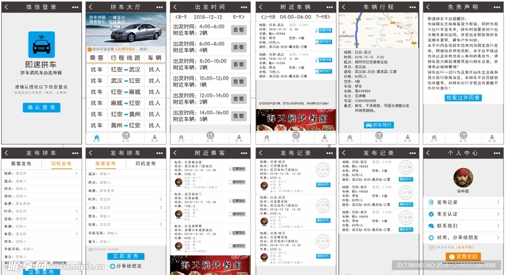Tap the profile avatar in 个人中心
Image resolution: width=506 pixels, height=275 pixels.
463,177
